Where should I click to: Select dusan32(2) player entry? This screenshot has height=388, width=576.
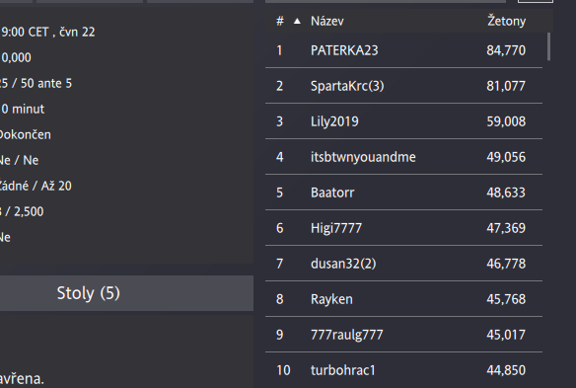click(x=403, y=264)
